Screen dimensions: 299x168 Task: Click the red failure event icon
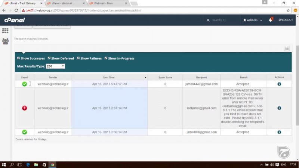(x=25, y=108)
